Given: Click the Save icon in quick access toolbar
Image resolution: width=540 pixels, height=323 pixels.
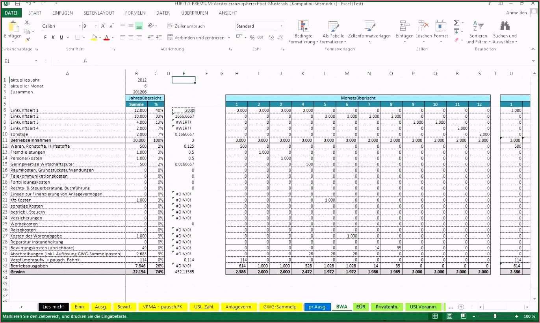Looking at the screenshot, I should point(18,3).
